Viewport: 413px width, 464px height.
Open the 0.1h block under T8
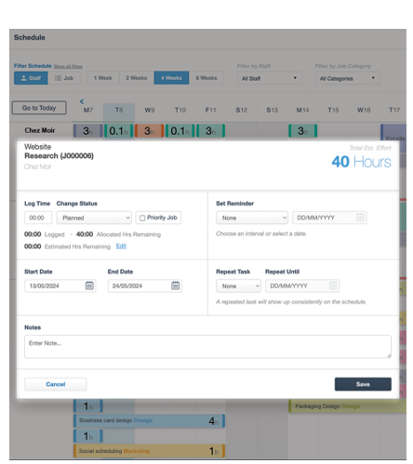click(118, 131)
